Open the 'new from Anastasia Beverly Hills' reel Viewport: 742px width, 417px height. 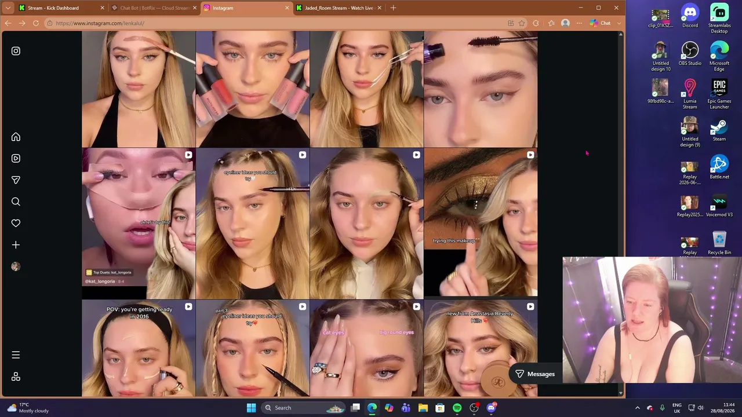(481, 348)
